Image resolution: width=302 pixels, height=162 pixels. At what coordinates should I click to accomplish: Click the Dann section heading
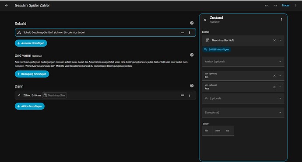pyautogui.click(x=19, y=86)
